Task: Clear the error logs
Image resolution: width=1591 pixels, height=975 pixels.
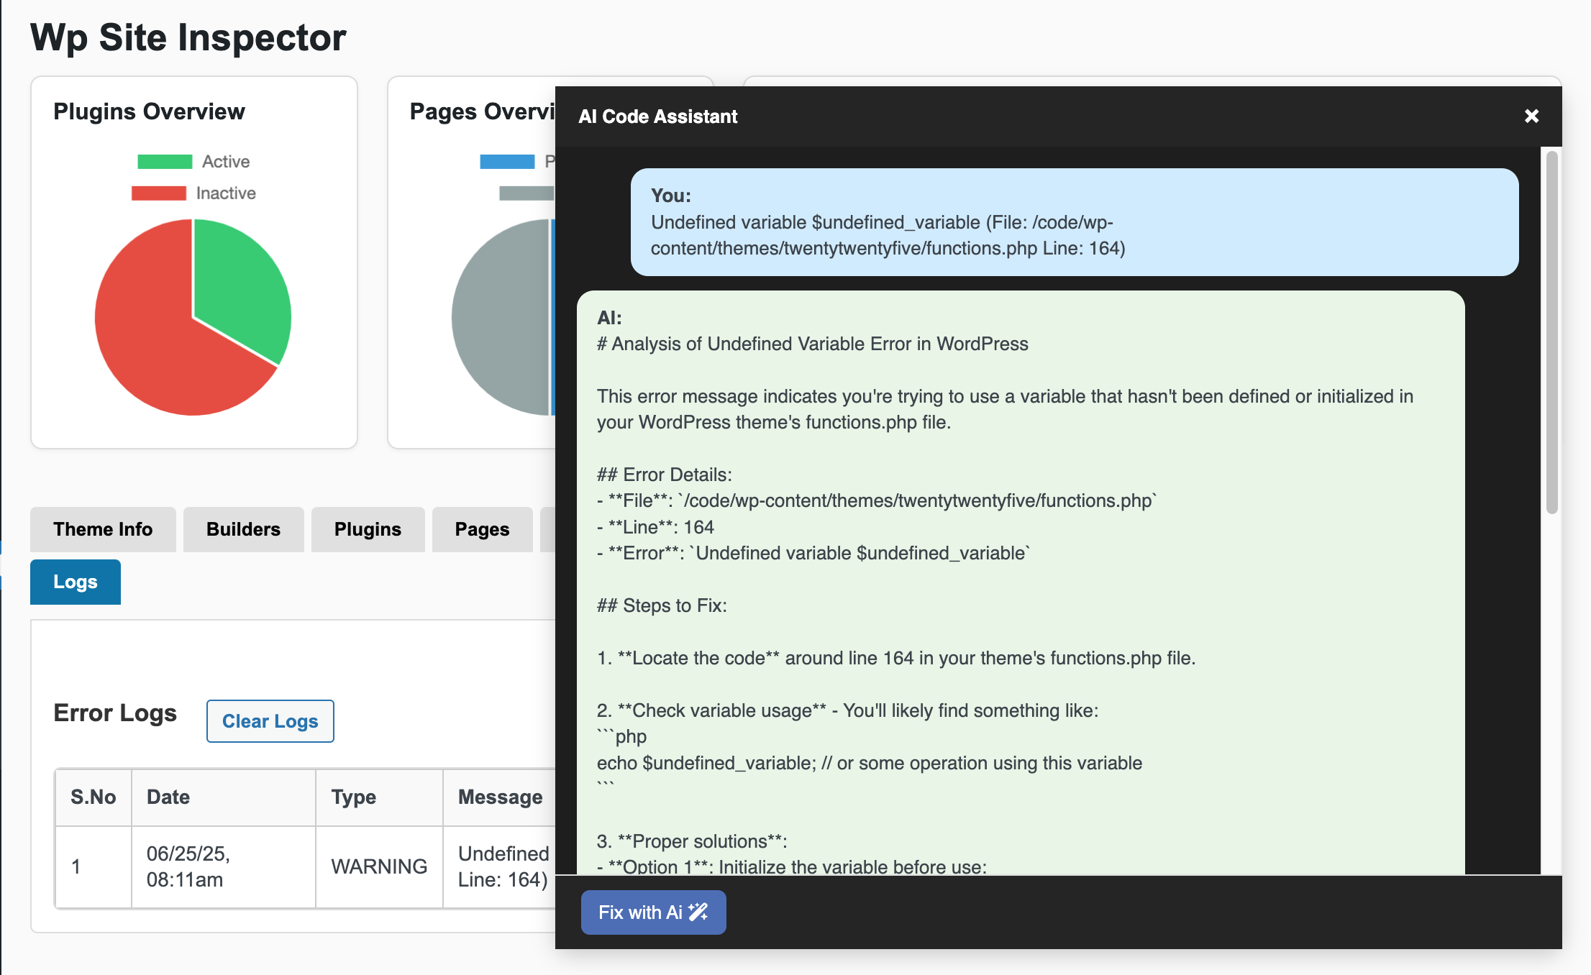Action: click(x=270, y=721)
